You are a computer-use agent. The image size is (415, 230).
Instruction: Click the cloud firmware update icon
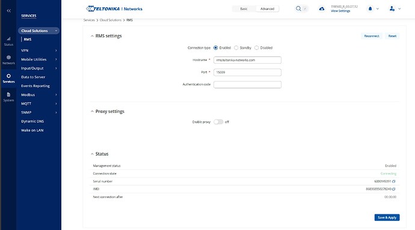pos(322,9)
